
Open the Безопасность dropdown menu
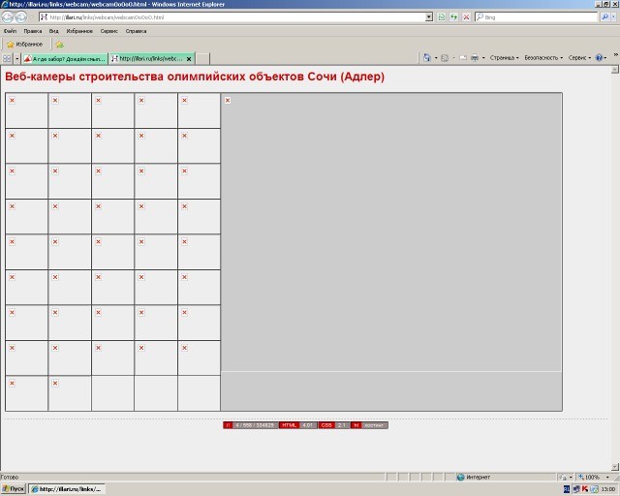click(x=542, y=58)
